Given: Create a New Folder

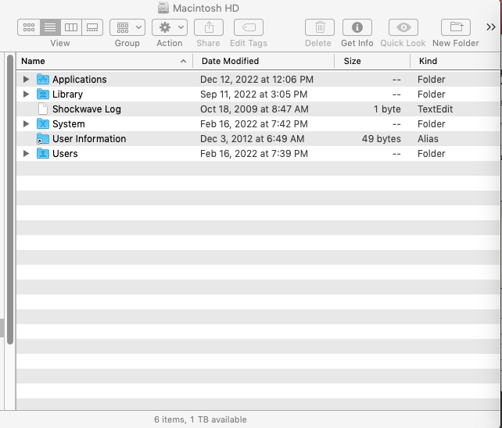Looking at the screenshot, I should coord(456,27).
